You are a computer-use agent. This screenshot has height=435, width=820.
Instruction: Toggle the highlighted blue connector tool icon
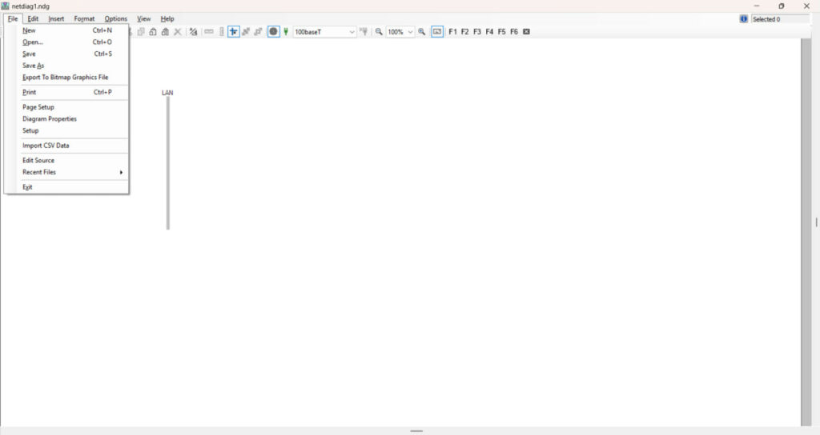tap(233, 32)
